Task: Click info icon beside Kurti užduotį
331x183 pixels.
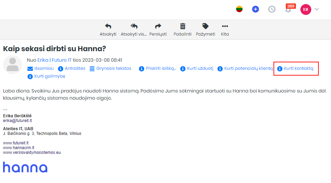Action: click(183, 69)
